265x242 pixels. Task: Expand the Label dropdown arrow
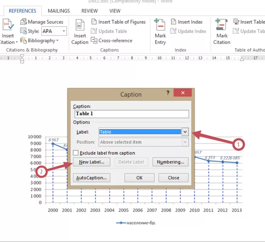(x=185, y=132)
